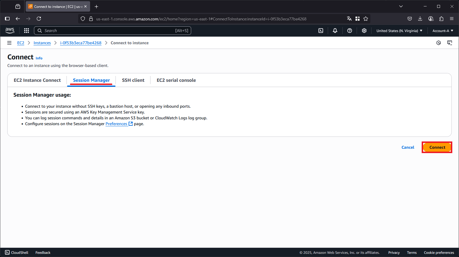Switch to the SSH client tab
Image resolution: width=459 pixels, height=257 pixels.
(x=133, y=80)
